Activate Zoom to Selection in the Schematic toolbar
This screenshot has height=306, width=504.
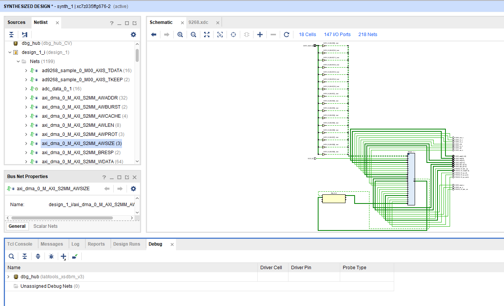tap(220, 35)
